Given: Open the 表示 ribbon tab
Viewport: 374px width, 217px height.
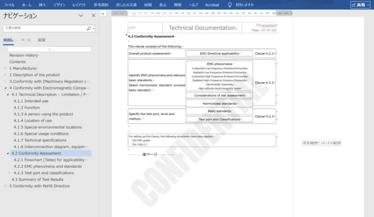Looking at the screenshot, I should [163, 5].
